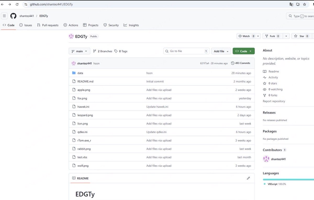Viewport: 314px width, 200px height.
Task: Switch to the Code tab
Action: tap(8, 25)
